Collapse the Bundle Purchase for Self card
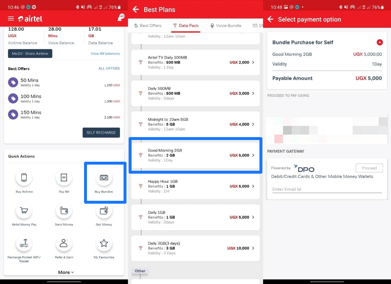The image size is (391, 284). point(379,42)
